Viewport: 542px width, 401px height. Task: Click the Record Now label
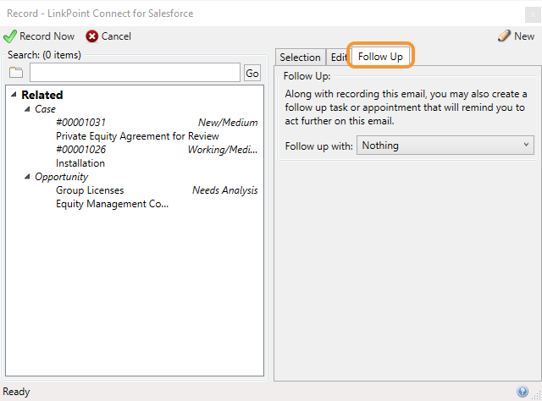(47, 36)
